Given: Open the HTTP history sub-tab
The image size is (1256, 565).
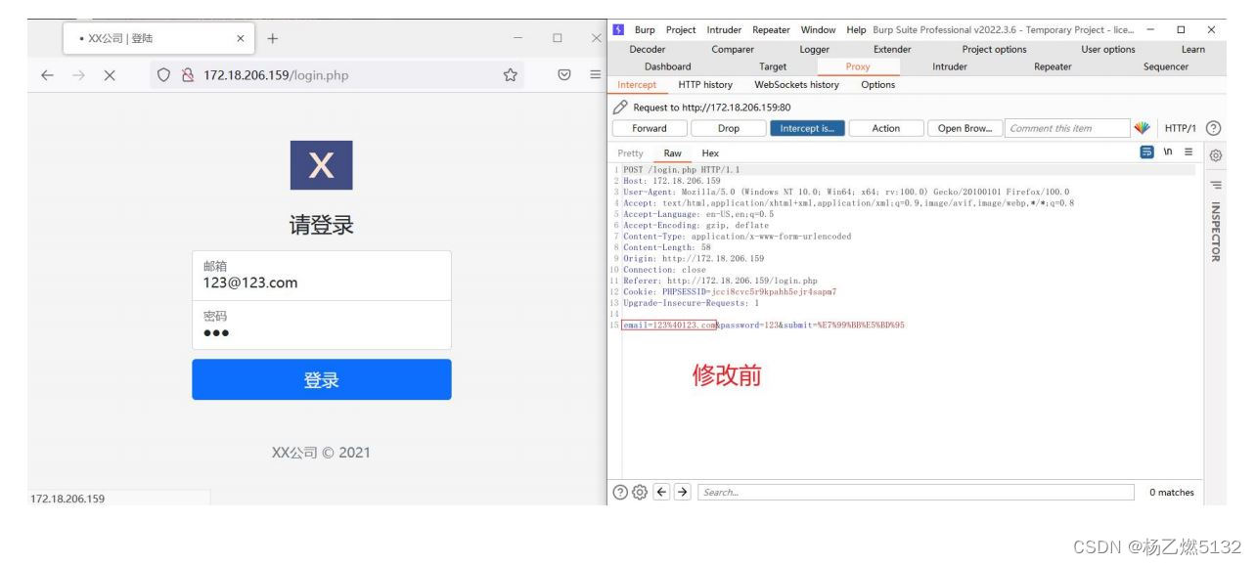Looking at the screenshot, I should tap(705, 84).
